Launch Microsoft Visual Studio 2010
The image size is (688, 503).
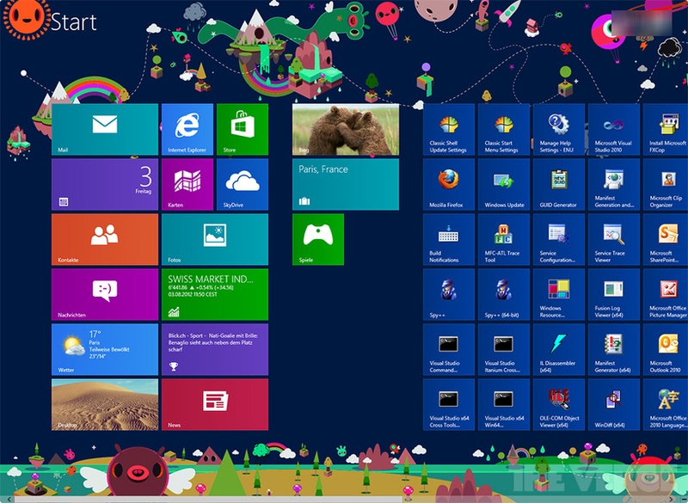(x=613, y=129)
